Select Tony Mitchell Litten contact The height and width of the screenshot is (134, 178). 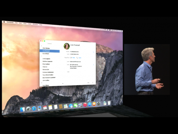(48, 75)
